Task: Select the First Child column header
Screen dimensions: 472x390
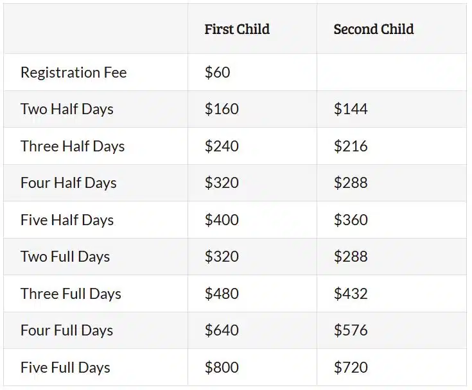Action: 237,30
